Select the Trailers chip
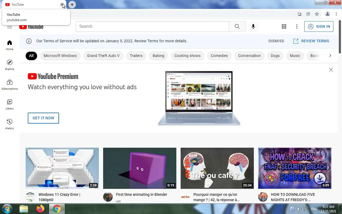This screenshot has width=342, height=214. [x=136, y=56]
